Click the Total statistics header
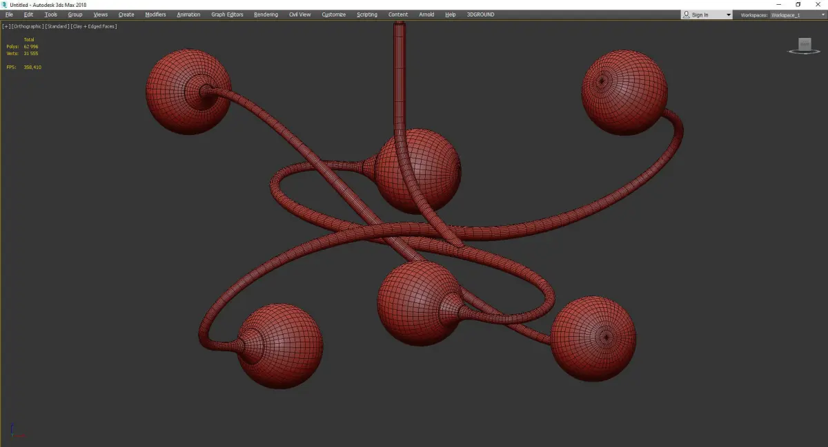Screen dimensions: 828x447 pyautogui.click(x=29, y=39)
